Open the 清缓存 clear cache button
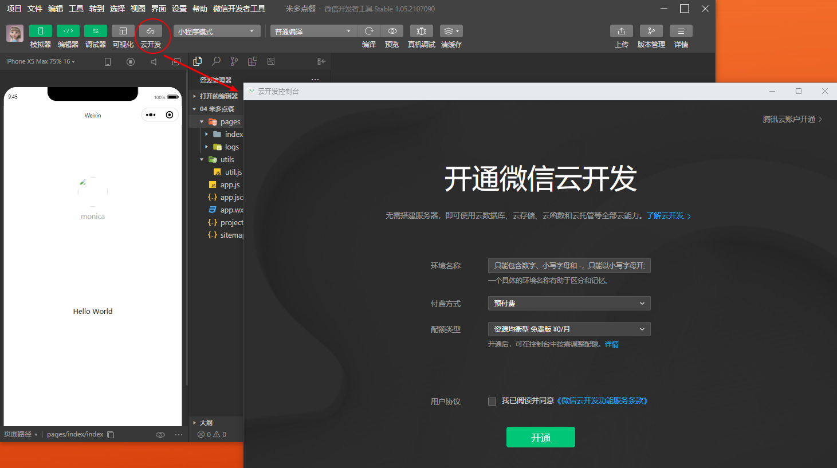The width and height of the screenshot is (837, 468). click(451, 31)
